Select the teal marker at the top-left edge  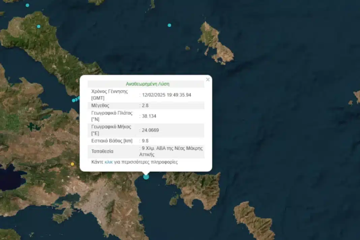27,5
